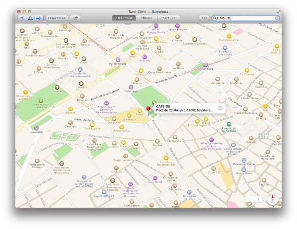The height and width of the screenshot is (229, 297).
Task: Zoom in with the plus button
Action: tap(258, 199)
